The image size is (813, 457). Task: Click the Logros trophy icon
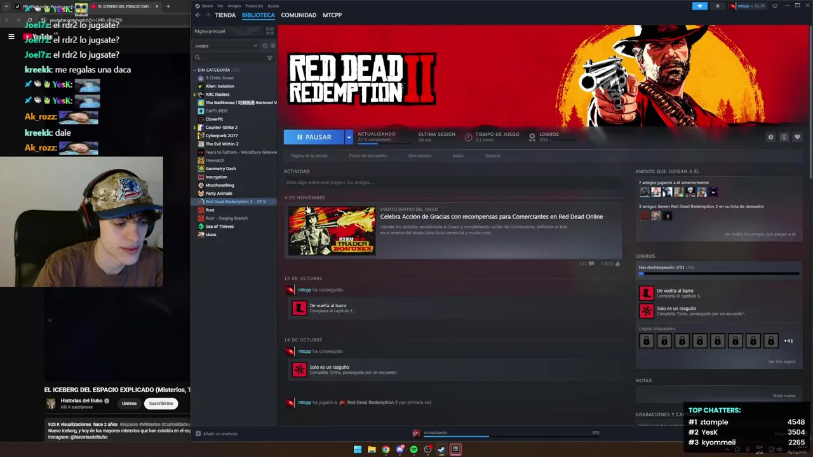point(532,136)
